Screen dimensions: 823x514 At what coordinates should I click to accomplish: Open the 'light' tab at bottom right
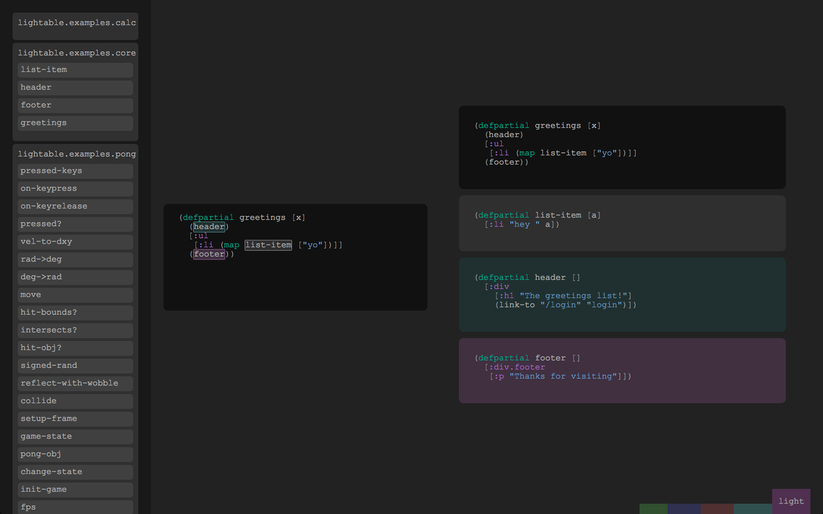[791, 501]
